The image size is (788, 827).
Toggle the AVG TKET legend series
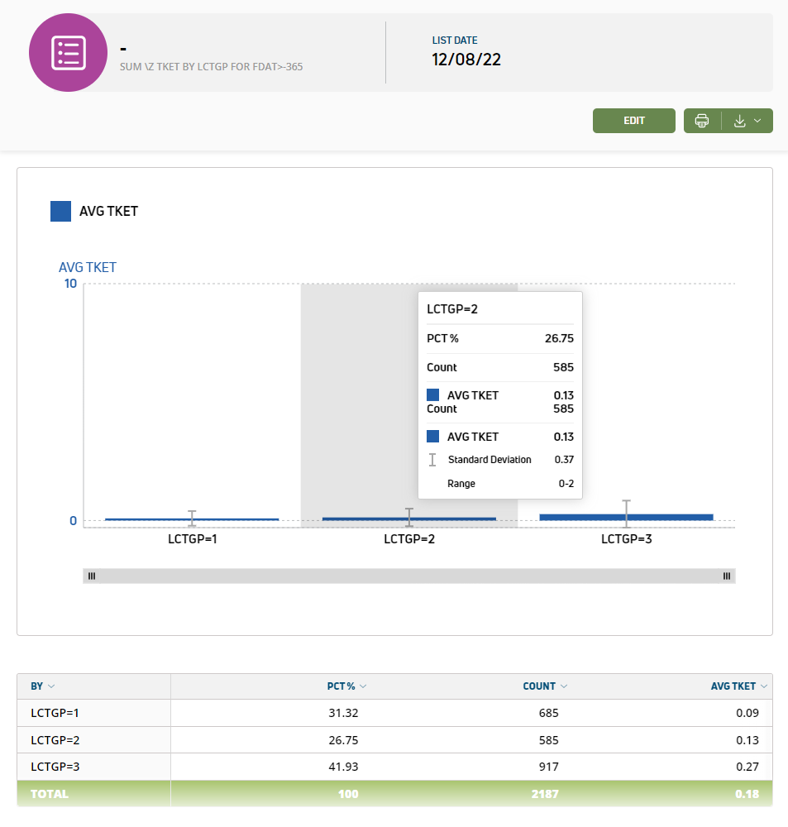coord(94,211)
